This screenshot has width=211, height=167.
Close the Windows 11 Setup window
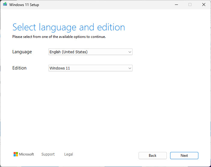point(203,5)
